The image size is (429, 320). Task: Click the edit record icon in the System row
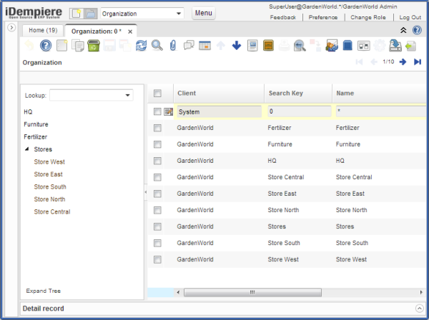[168, 111]
